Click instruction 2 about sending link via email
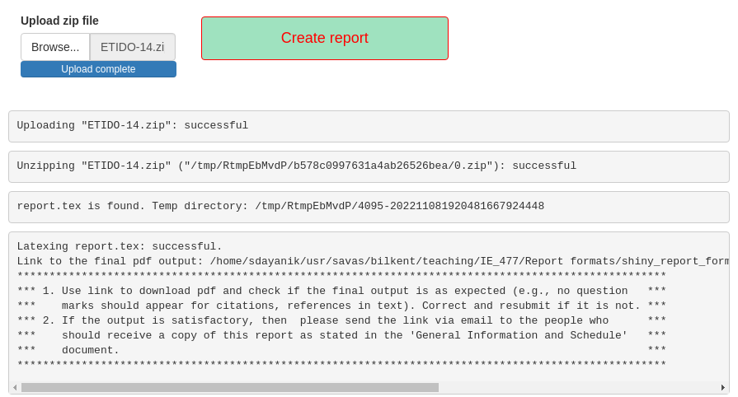 pos(335,335)
